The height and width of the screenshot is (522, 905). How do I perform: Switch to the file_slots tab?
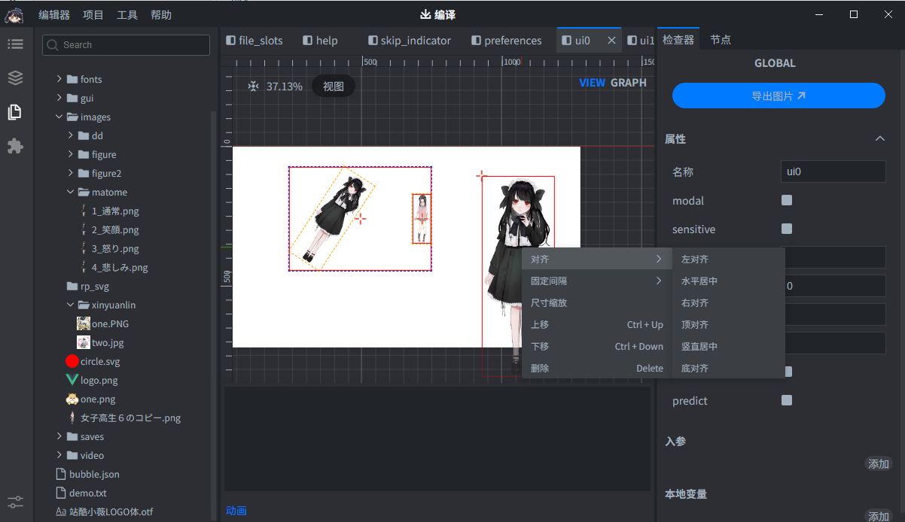[x=254, y=41]
